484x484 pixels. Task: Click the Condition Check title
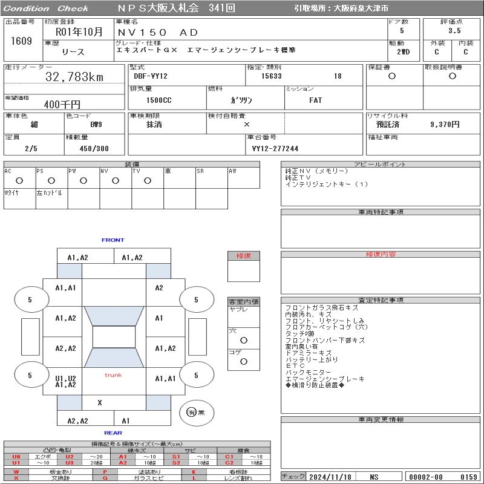click(x=46, y=8)
